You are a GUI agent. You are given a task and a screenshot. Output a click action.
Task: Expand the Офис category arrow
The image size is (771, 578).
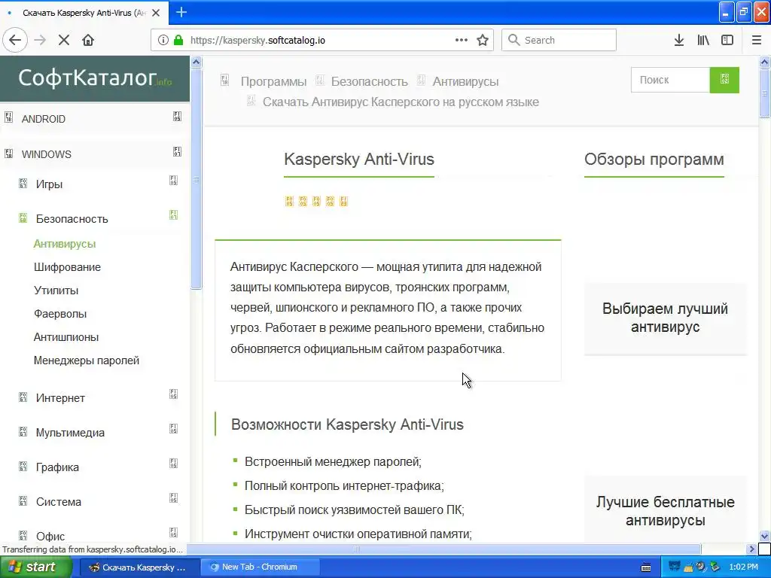[174, 532]
